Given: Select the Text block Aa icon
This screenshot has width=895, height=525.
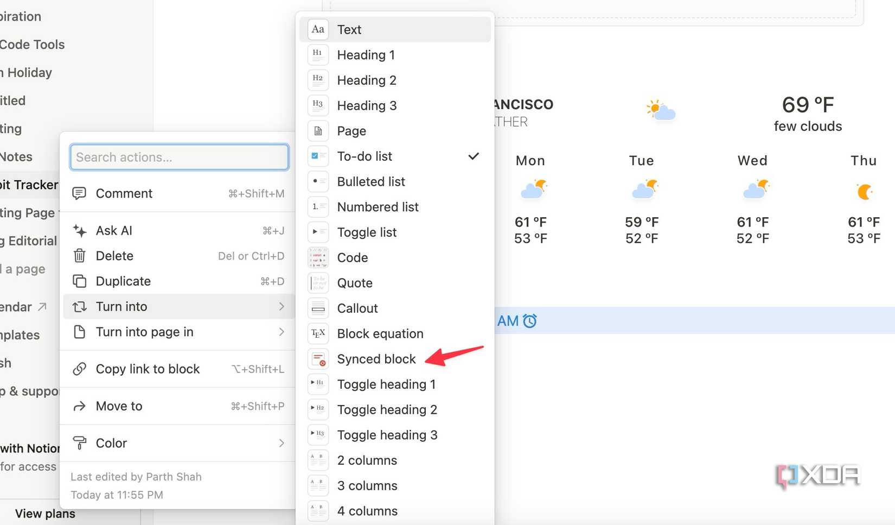Looking at the screenshot, I should [x=318, y=29].
